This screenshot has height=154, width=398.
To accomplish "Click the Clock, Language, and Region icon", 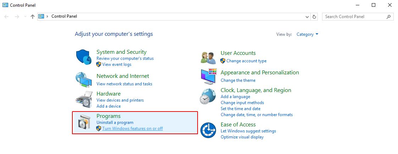I will 208,96.
